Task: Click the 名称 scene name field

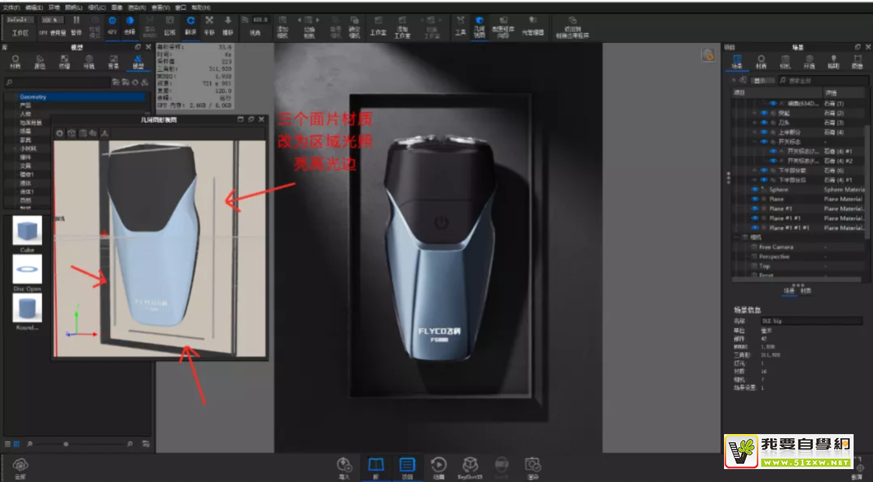Action: click(812, 321)
